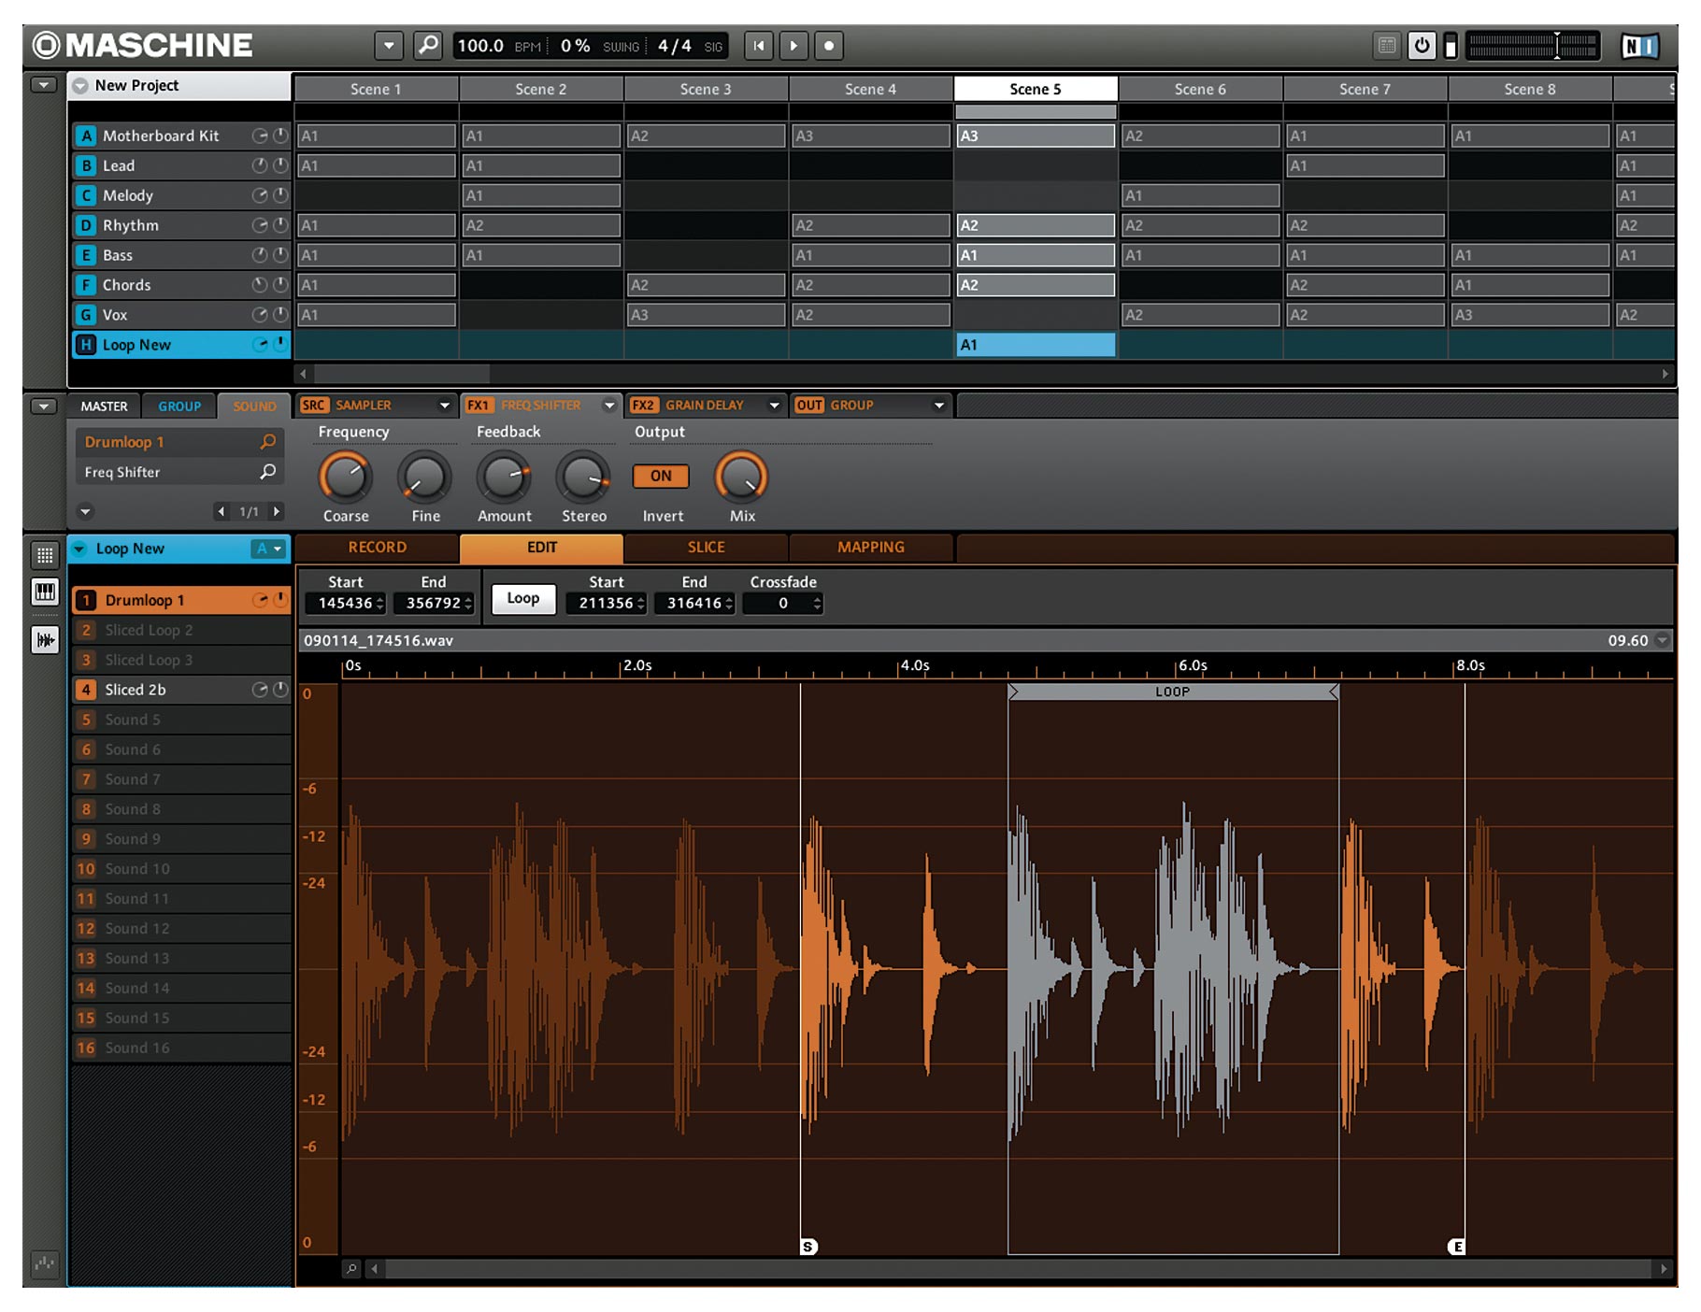Select the EDIT tab
This screenshot has height=1312, width=1701.
tap(542, 548)
